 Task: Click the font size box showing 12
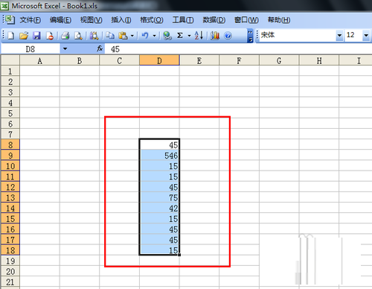pyautogui.click(x=353, y=35)
